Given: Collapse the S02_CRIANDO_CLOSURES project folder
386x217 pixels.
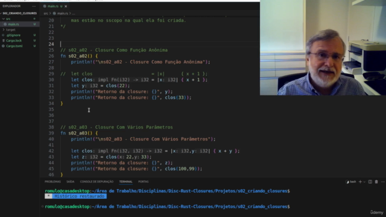Looking at the screenshot, I should tap(19, 13).
